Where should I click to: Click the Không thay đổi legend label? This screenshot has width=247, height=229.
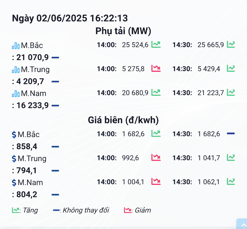pyautogui.click(x=86, y=210)
